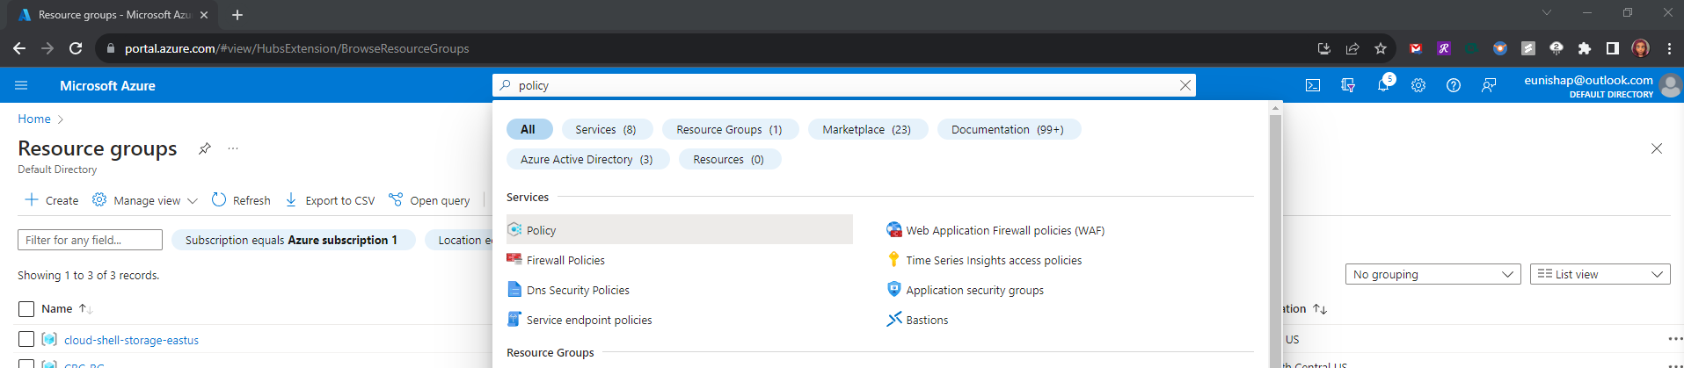Click the Help question mark icon
Image resolution: width=1684 pixels, height=368 pixels.
coord(1454,85)
